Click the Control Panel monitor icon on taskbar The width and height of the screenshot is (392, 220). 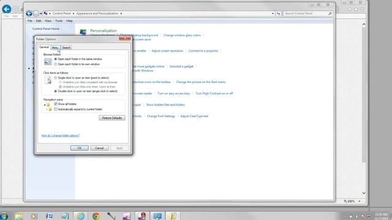157,216
